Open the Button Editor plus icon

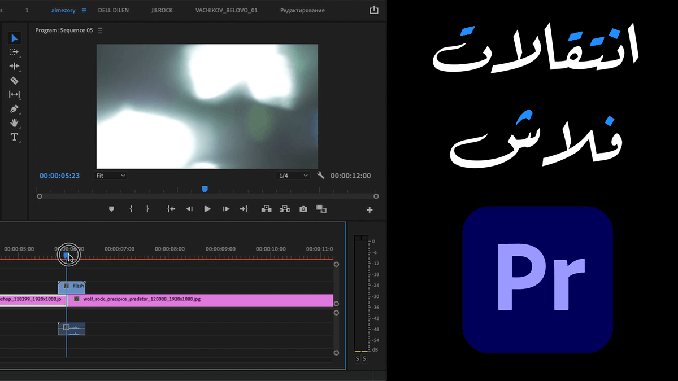coord(370,210)
